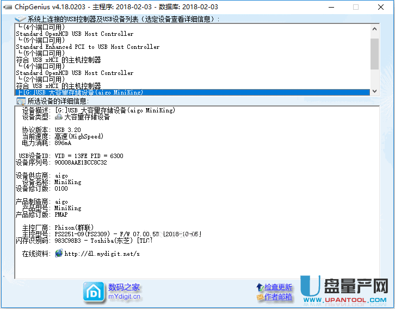This screenshot has width=395, height=309.
Task: Select the [G:]USB aigo MiniKing device entry
Action: (82, 93)
